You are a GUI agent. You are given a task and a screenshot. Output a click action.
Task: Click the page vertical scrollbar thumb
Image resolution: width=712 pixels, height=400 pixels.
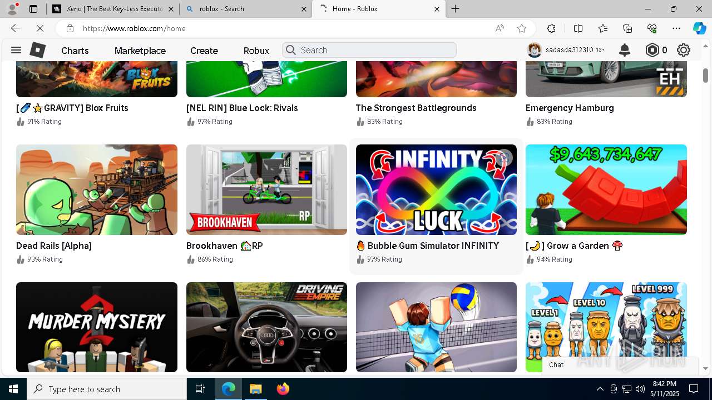(x=705, y=75)
